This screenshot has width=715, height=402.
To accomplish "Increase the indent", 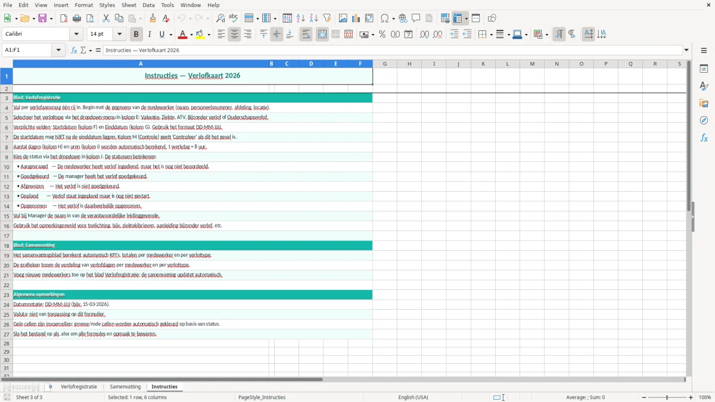I will click(454, 35).
